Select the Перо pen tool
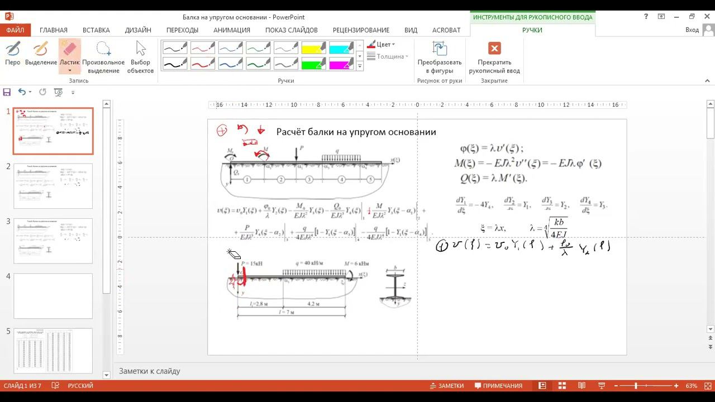The height and width of the screenshot is (402, 715). tap(13, 54)
